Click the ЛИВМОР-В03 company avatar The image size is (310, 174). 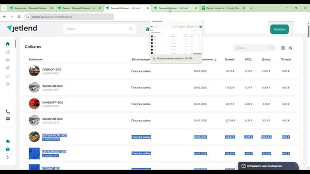(x=34, y=71)
